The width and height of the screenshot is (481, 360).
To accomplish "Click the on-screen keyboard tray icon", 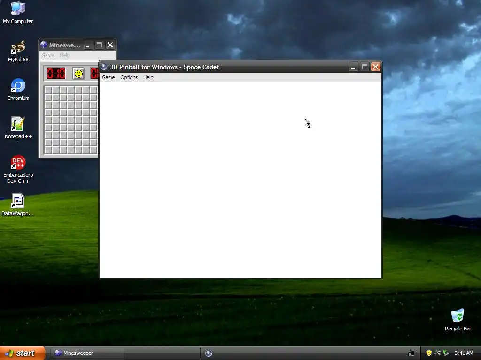I will click(x=411, y=353).
